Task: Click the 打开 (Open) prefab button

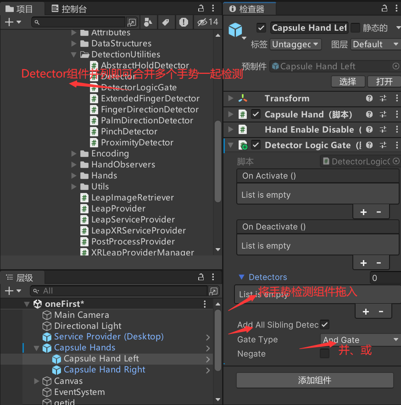Action: click(x=384, y=81)
